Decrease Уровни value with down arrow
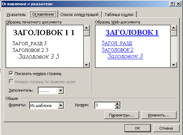The width and height of the screenshot is (183, 135). pos(117,107)
